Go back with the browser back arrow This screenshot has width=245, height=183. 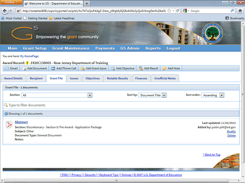tap(5, 11)
